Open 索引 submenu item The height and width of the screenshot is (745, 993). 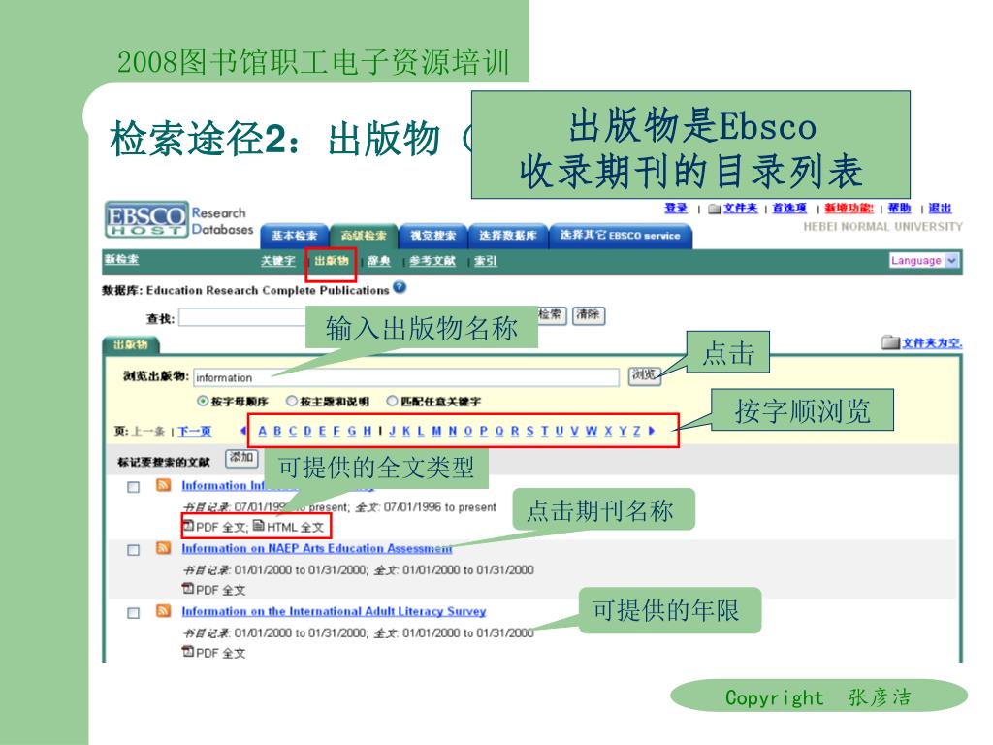pyautogui.click(x=486, y=261)
